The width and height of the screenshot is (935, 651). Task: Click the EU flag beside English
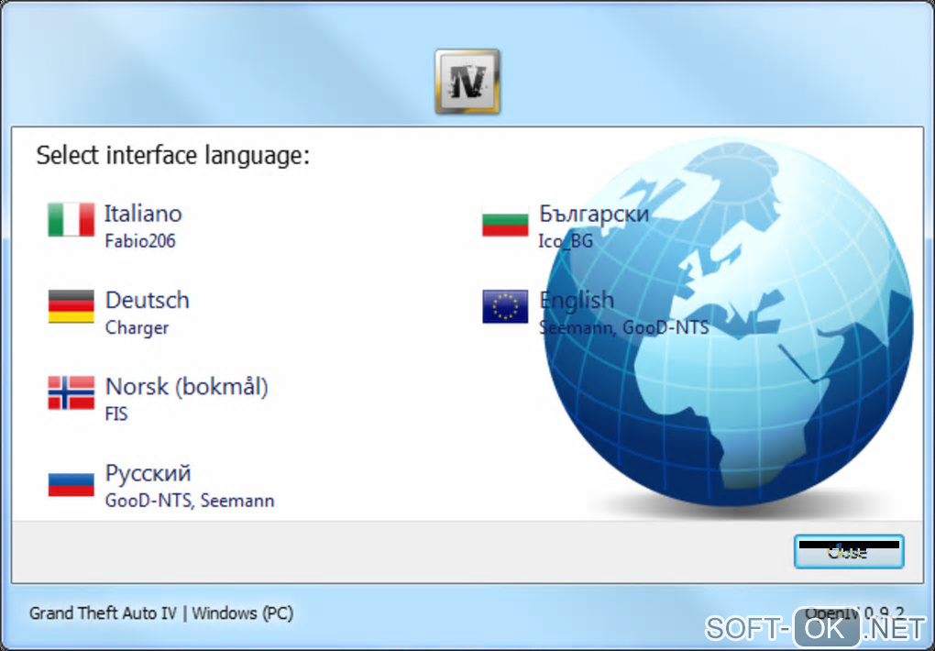pyautogui.click(x=505, y=306)
